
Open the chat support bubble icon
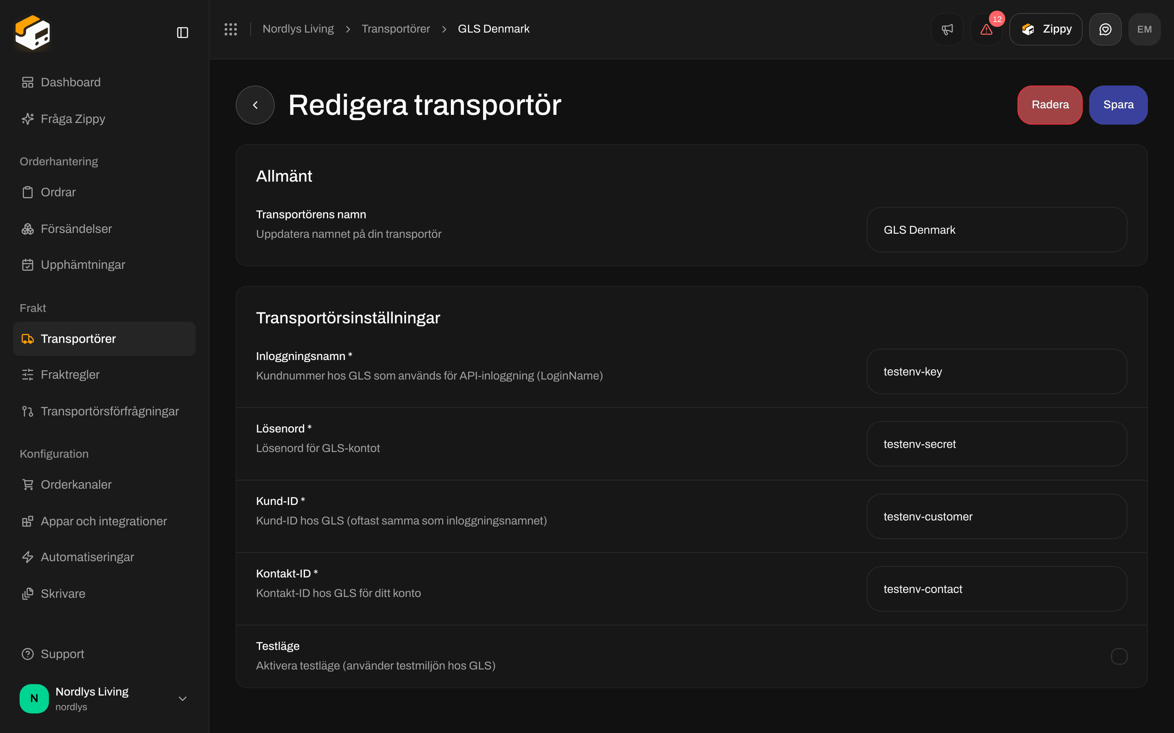tap(1105, 29)
